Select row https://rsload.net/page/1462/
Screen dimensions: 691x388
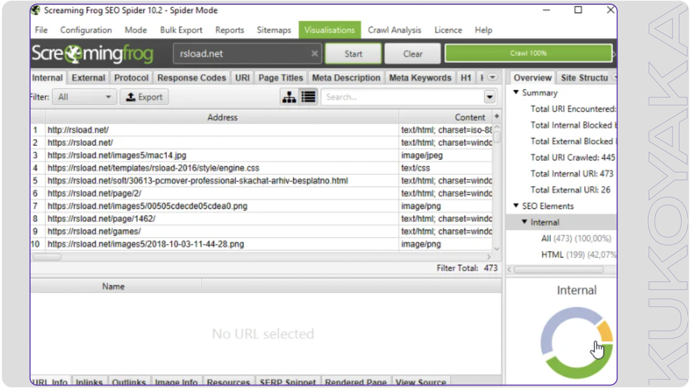261,218
